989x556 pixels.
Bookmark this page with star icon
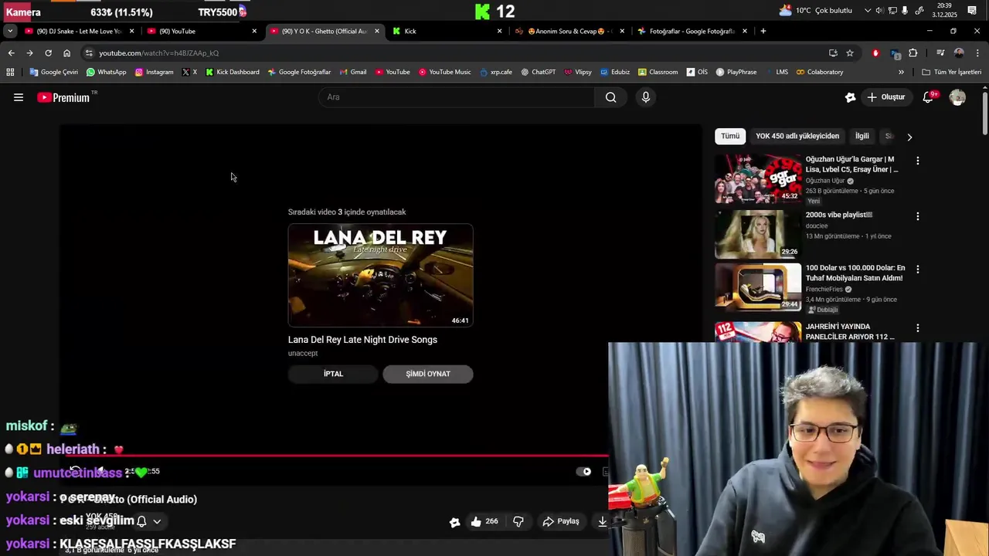coord(850,53)
